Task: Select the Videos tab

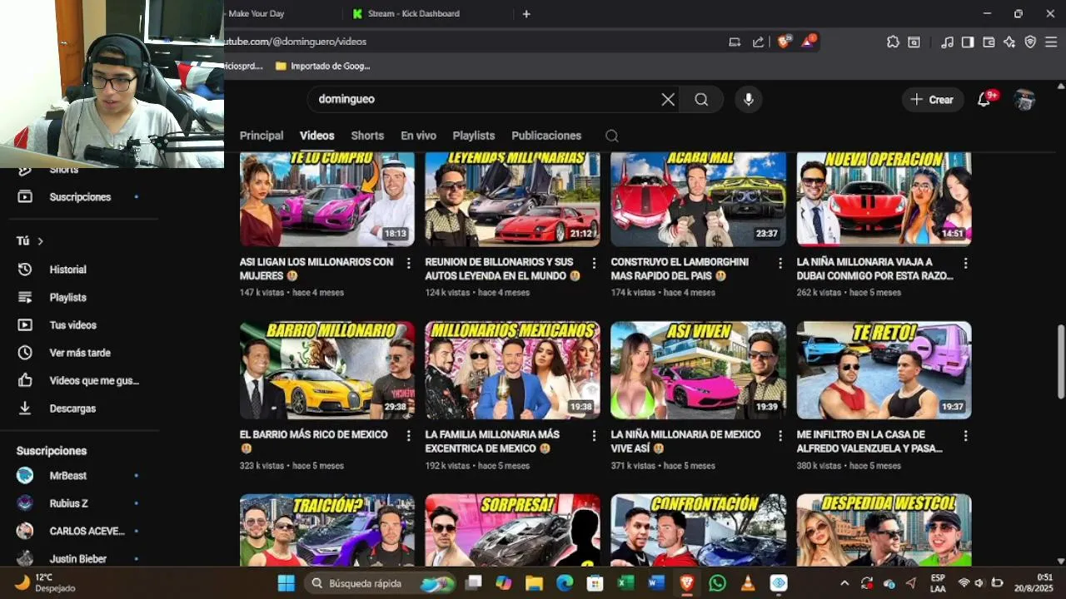Action: point(317,136)
